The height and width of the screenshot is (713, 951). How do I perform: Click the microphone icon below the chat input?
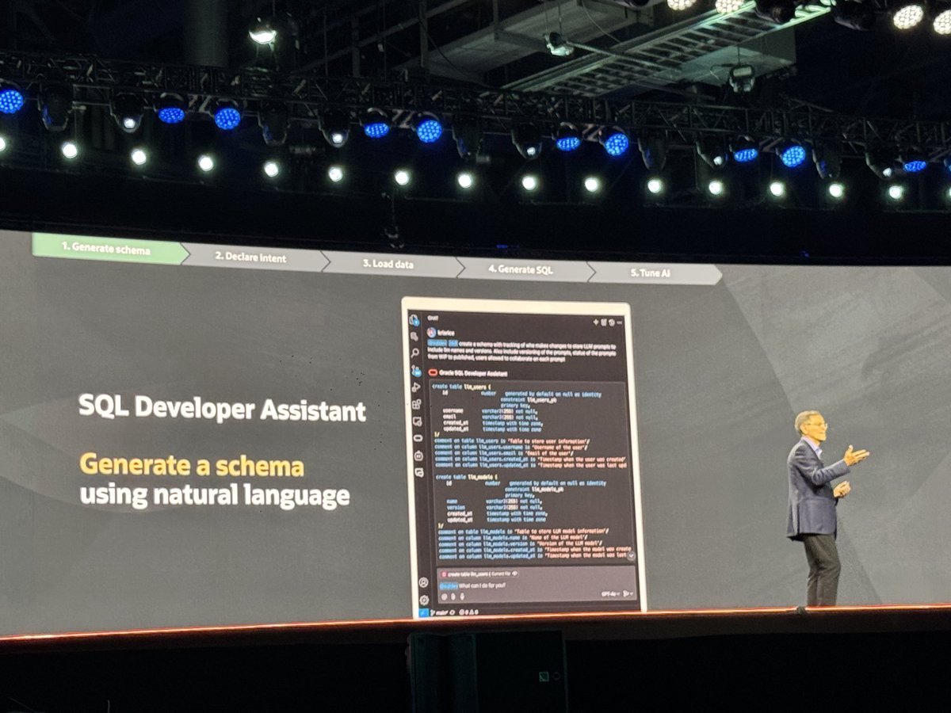(462, 597)
